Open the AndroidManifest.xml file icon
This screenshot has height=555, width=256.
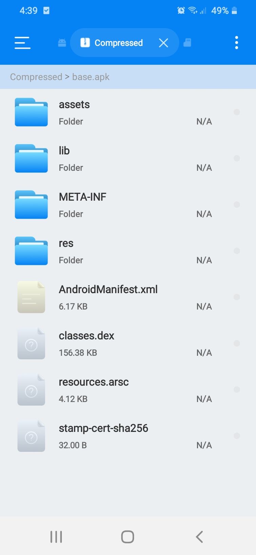[x=31, y=297]
